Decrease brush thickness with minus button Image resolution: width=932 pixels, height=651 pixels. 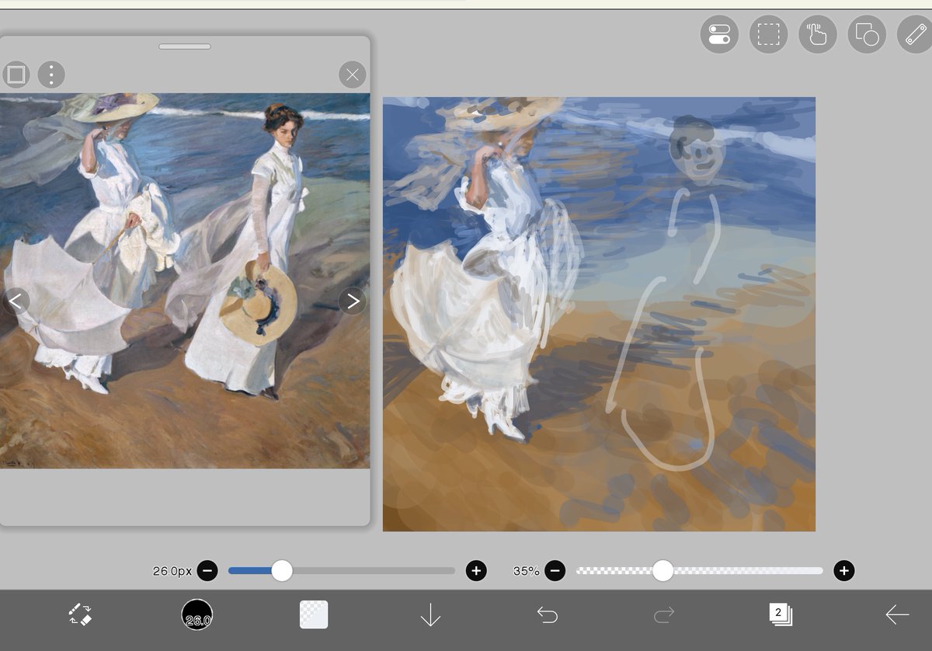207,571
